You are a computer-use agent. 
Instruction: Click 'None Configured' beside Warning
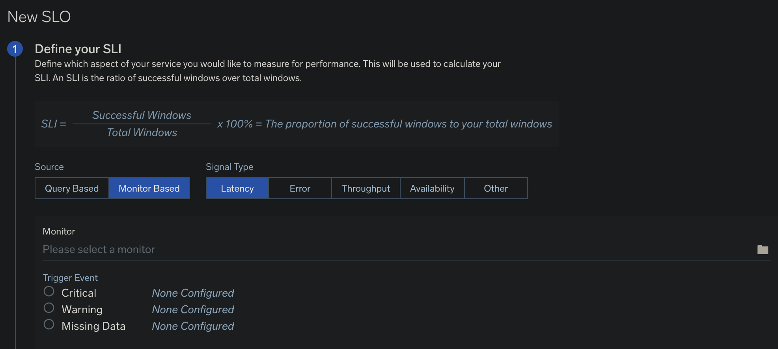[x=193, y=310]
